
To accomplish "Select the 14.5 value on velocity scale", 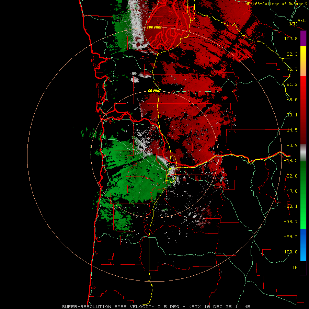I will click(x=292, y=130).
